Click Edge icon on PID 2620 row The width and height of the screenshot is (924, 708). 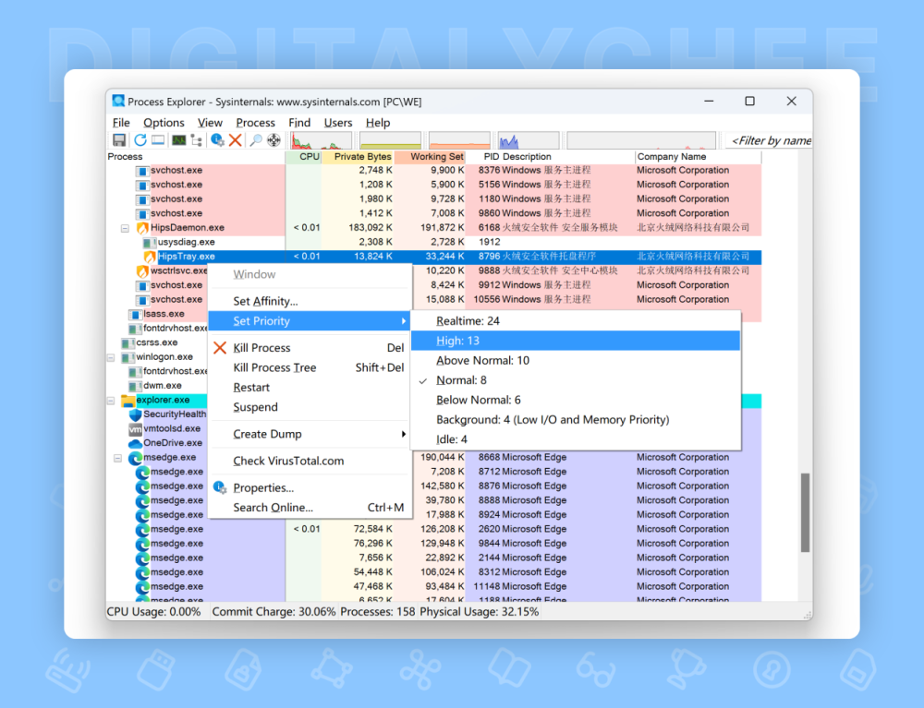142,530
